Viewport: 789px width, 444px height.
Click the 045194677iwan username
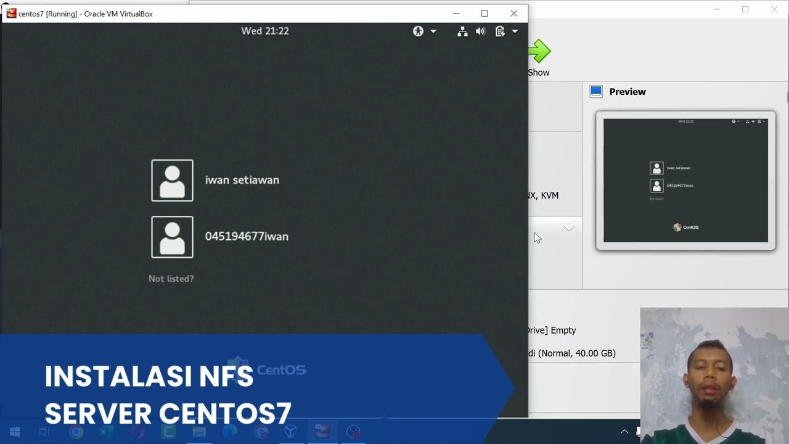(247, 236)
